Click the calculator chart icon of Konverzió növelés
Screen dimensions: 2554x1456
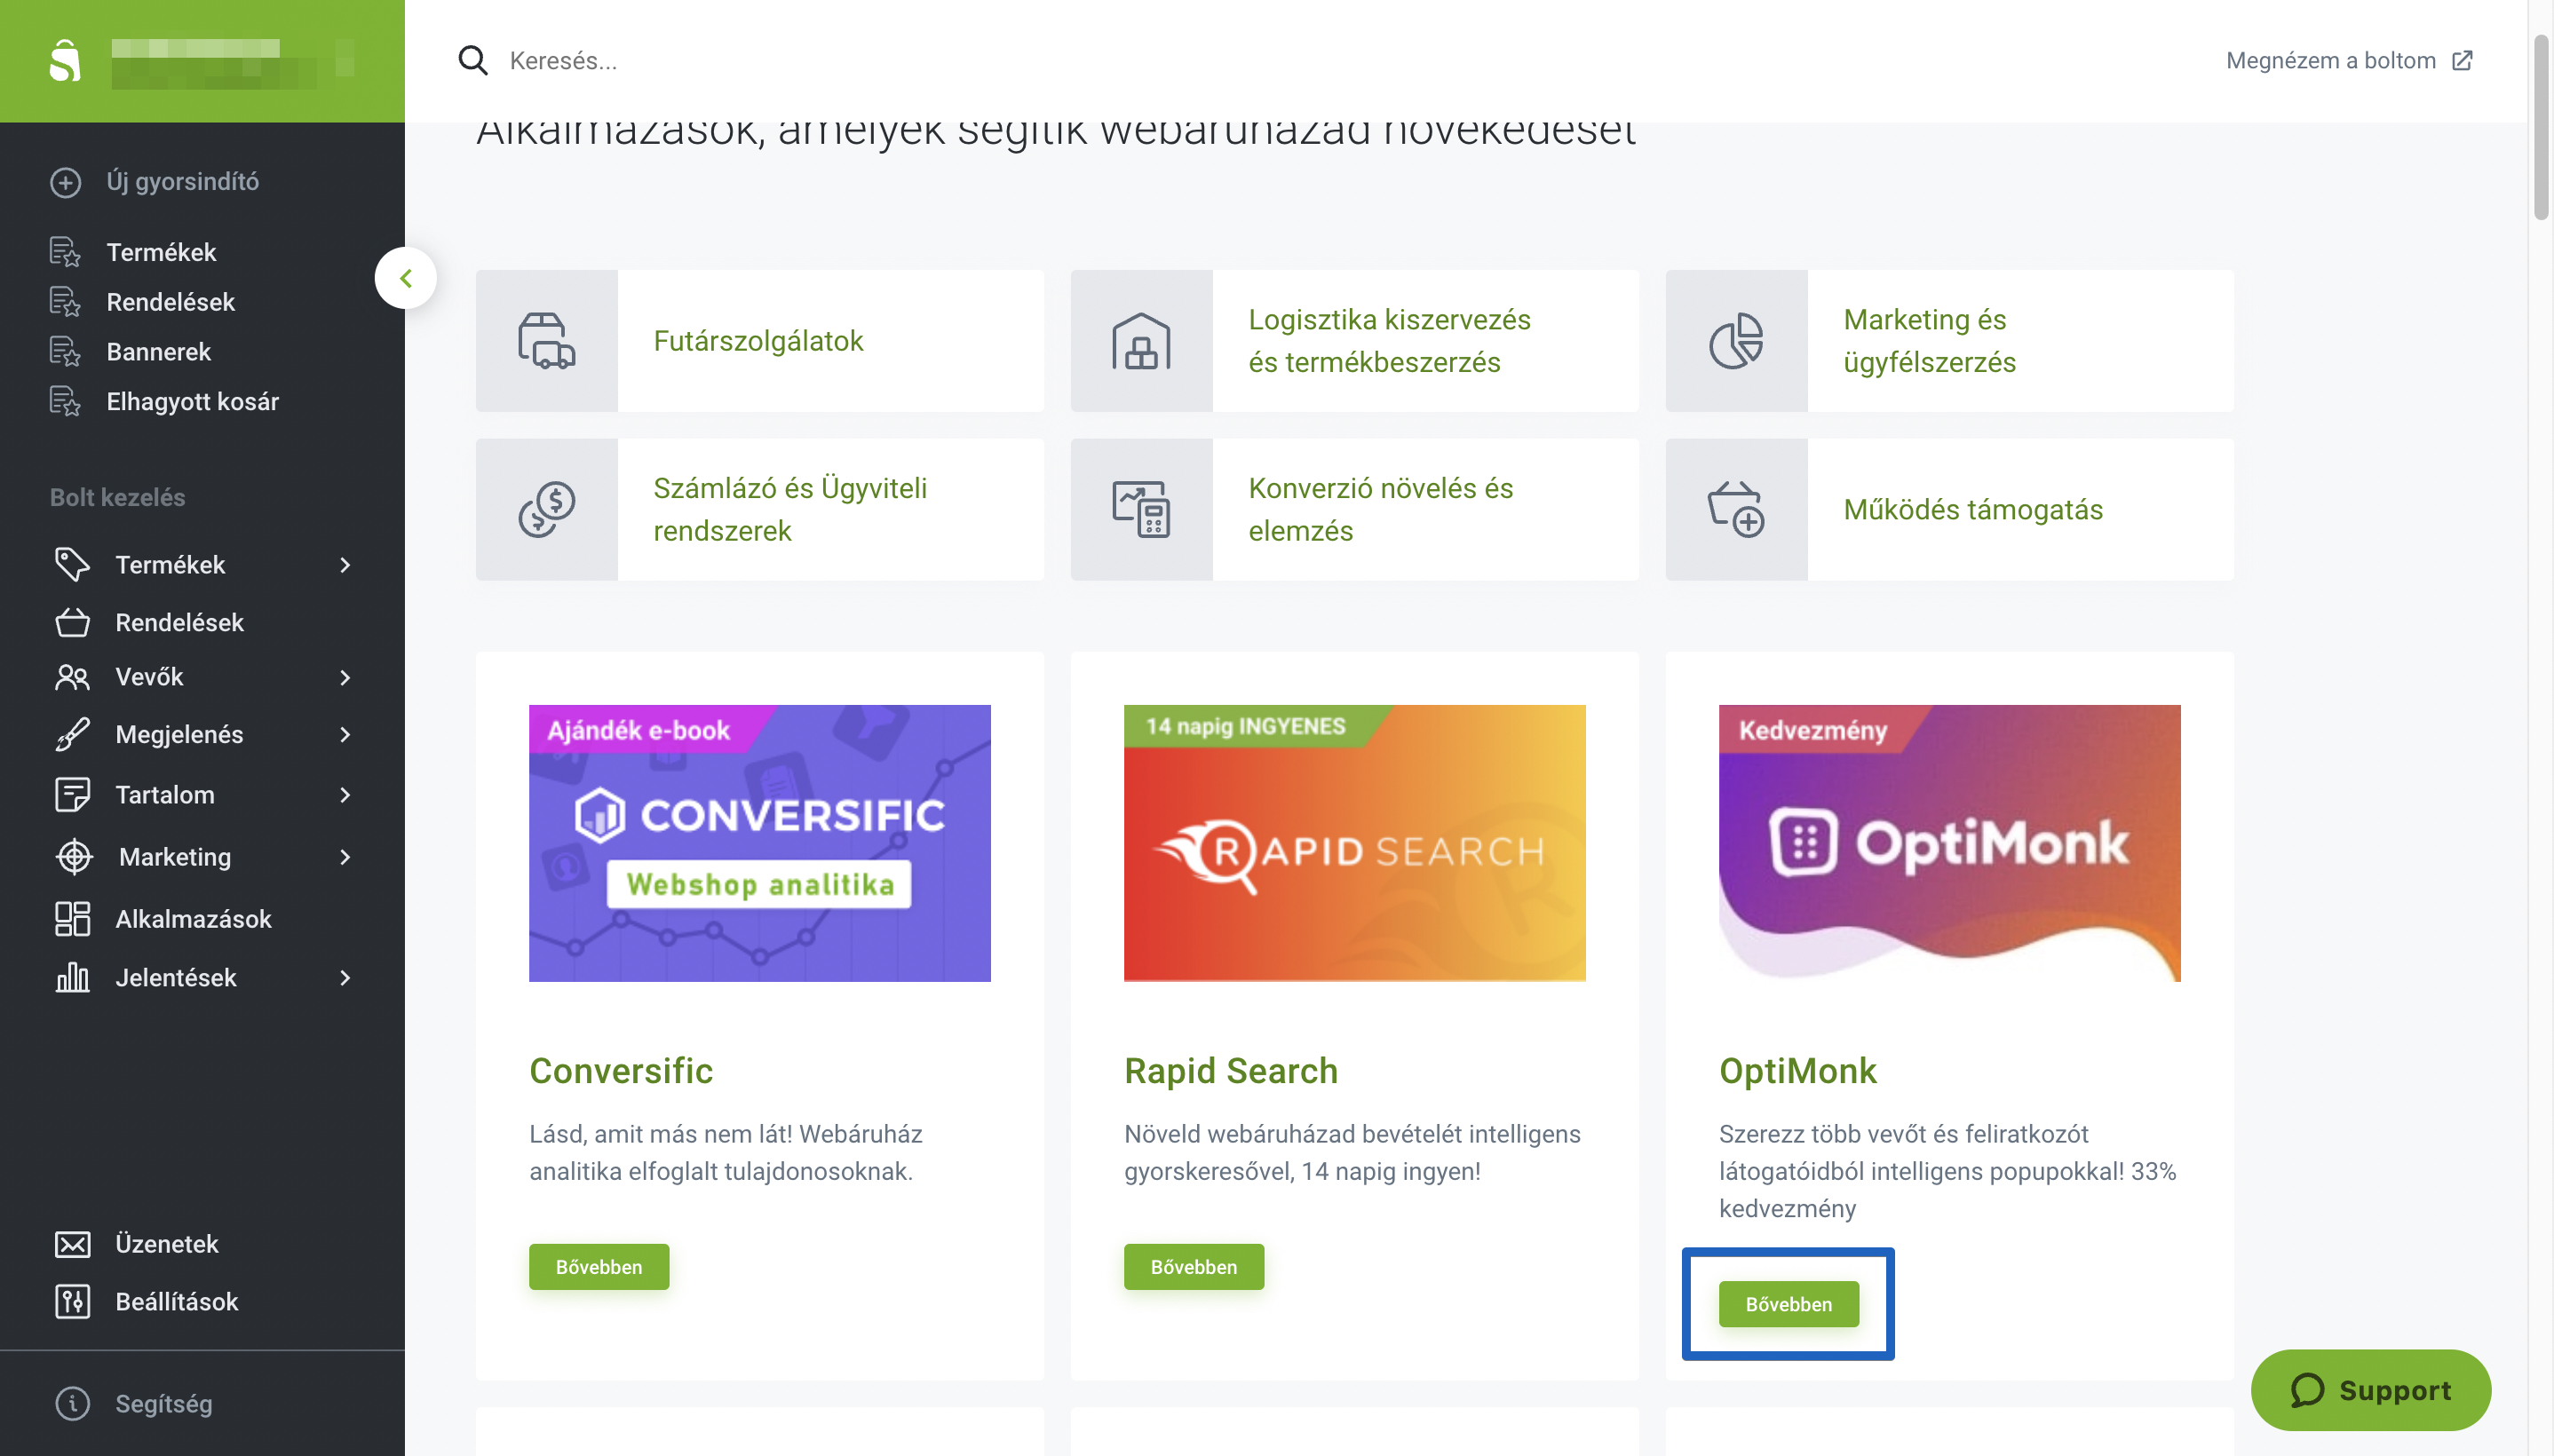pyautogui.click(x=1141, y=510)
